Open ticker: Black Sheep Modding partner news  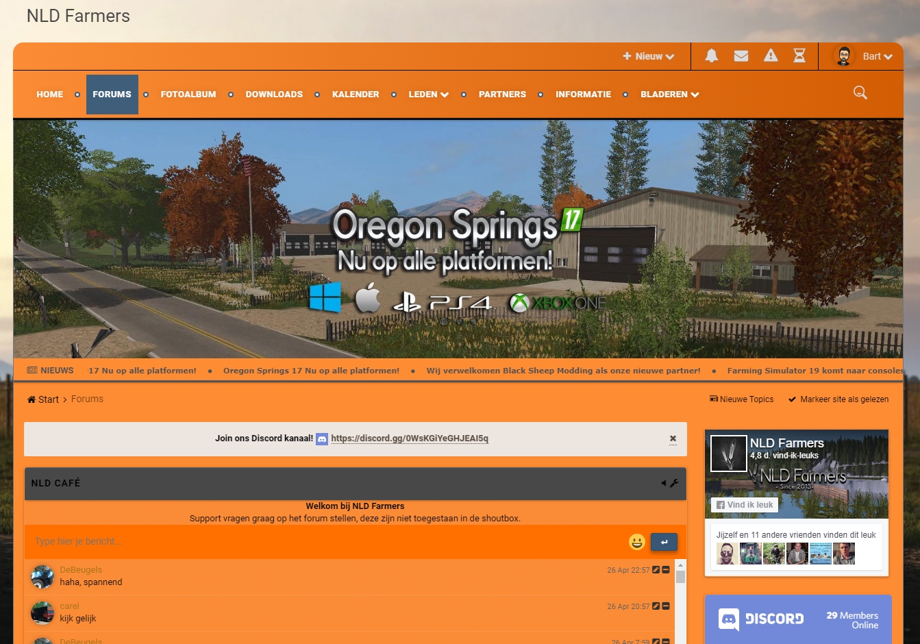(563, 371)
